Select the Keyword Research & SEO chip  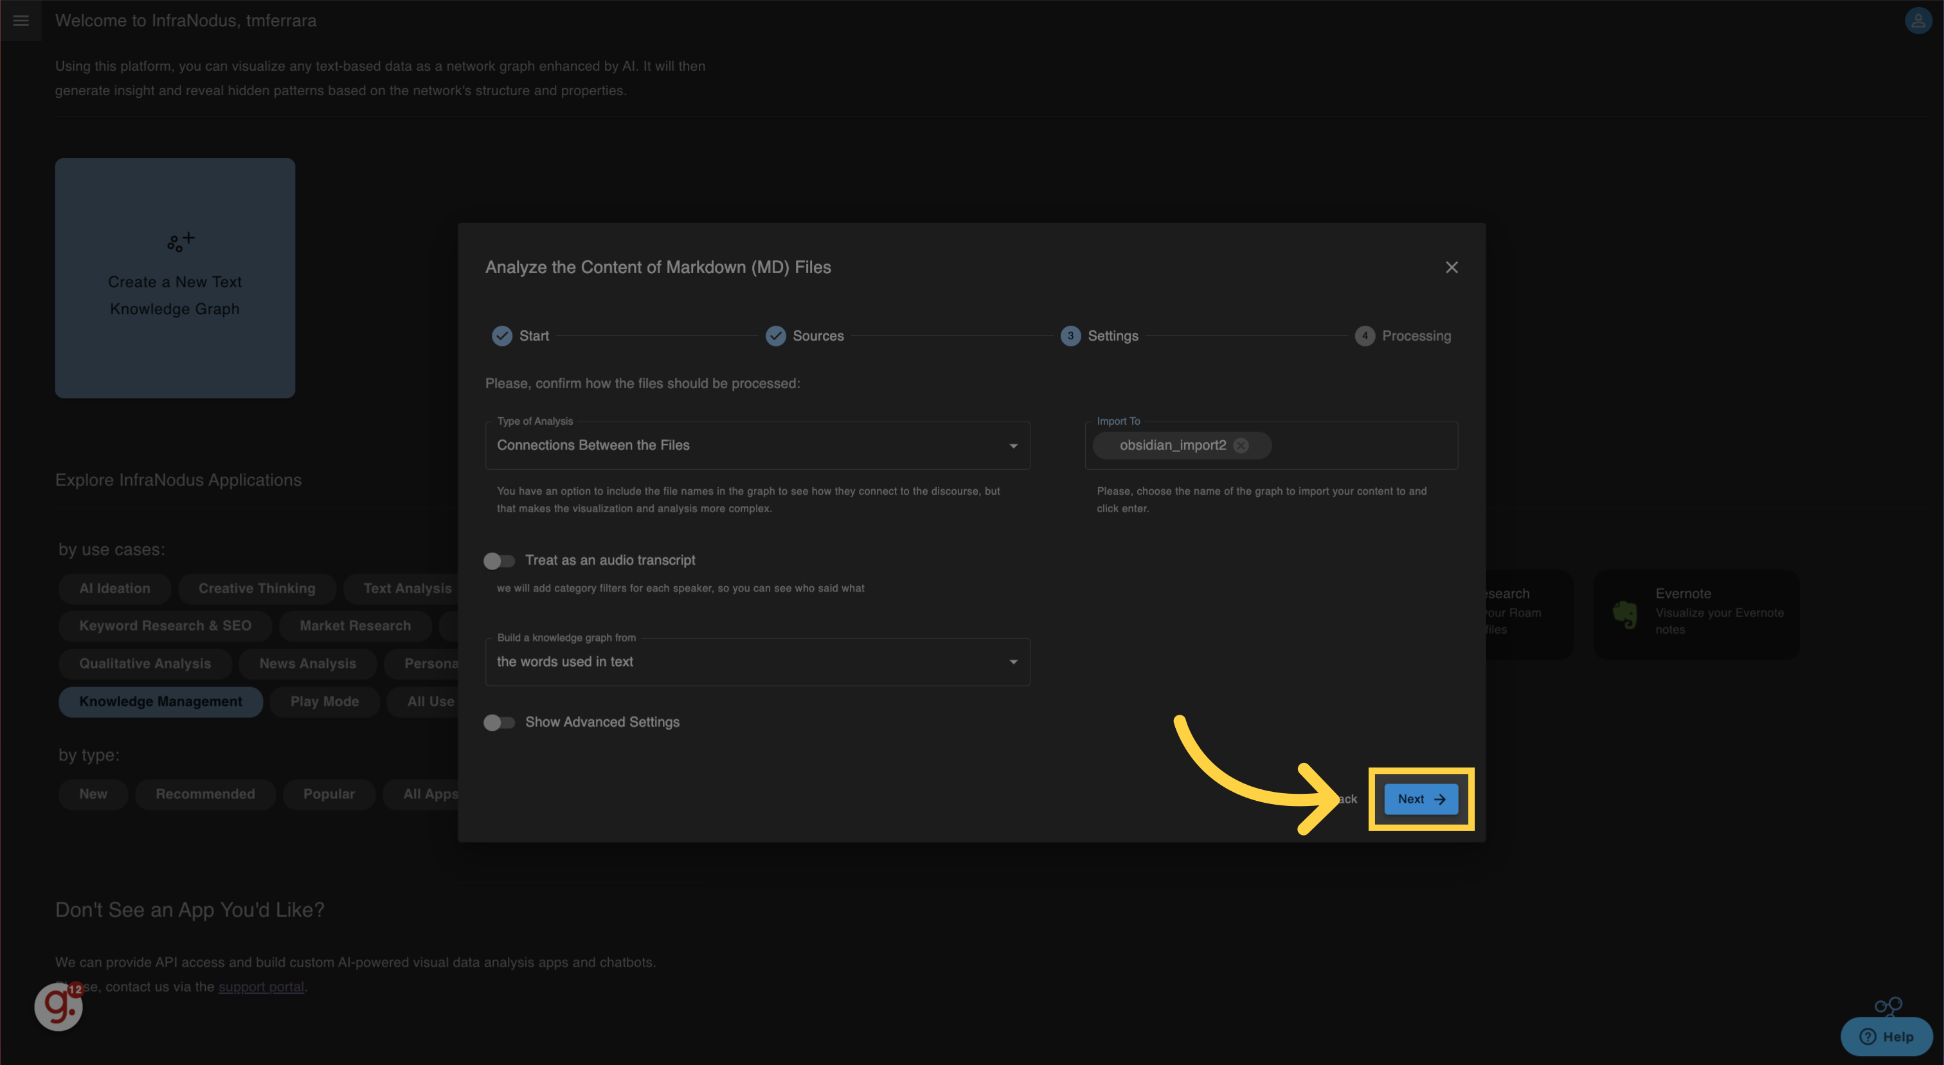coord(165,626)
